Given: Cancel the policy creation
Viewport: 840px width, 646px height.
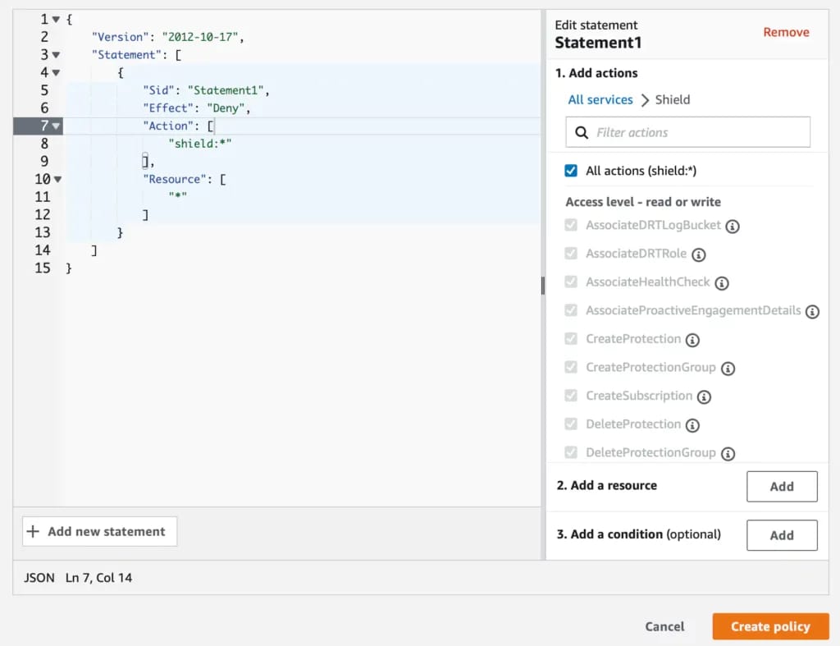Looking at the screenshot, I should coord(664,626).
